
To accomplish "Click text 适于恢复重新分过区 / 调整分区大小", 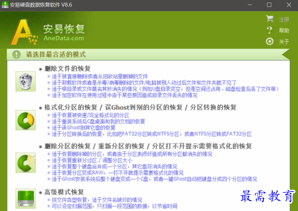I will pyautogui.click(x=92, y=160).
